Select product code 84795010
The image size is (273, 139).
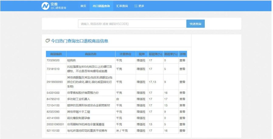tap(53, 99)
